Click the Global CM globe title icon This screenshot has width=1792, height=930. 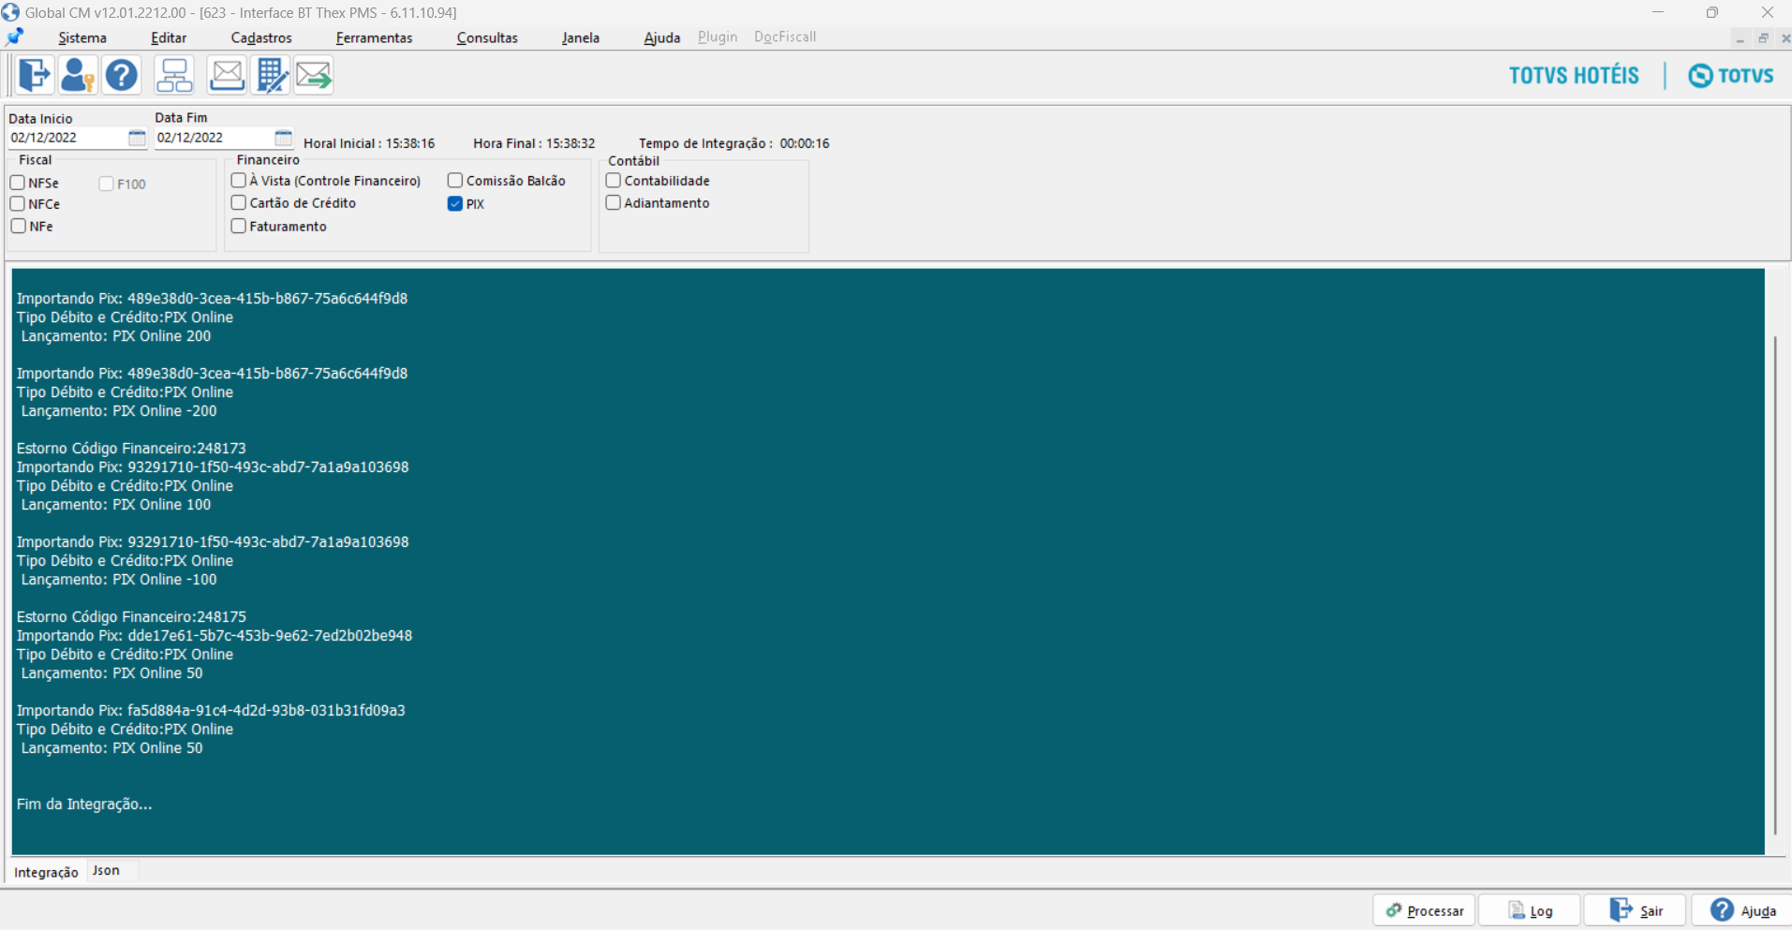(10, 12)
